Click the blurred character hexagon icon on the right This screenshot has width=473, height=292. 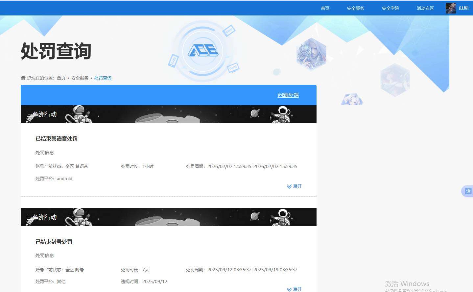click(x=395, y=79)
